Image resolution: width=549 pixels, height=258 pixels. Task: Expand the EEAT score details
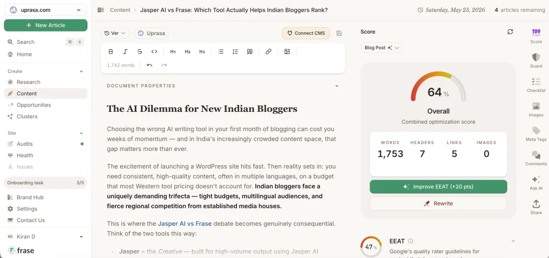click(x=513, y=241)
